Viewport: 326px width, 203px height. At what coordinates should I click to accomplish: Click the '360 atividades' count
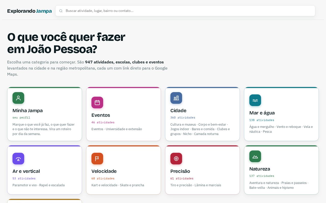pos(183,118)
